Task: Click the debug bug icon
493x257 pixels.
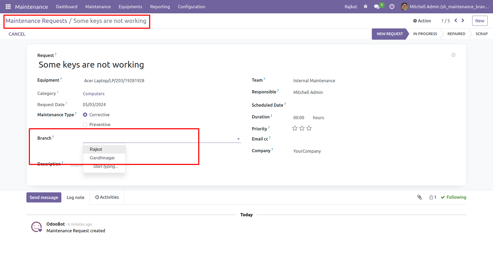Action: 365,7
